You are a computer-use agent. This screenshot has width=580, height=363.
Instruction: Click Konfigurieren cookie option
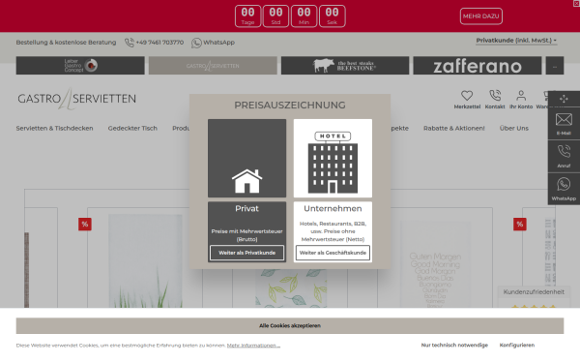(517, 345)
